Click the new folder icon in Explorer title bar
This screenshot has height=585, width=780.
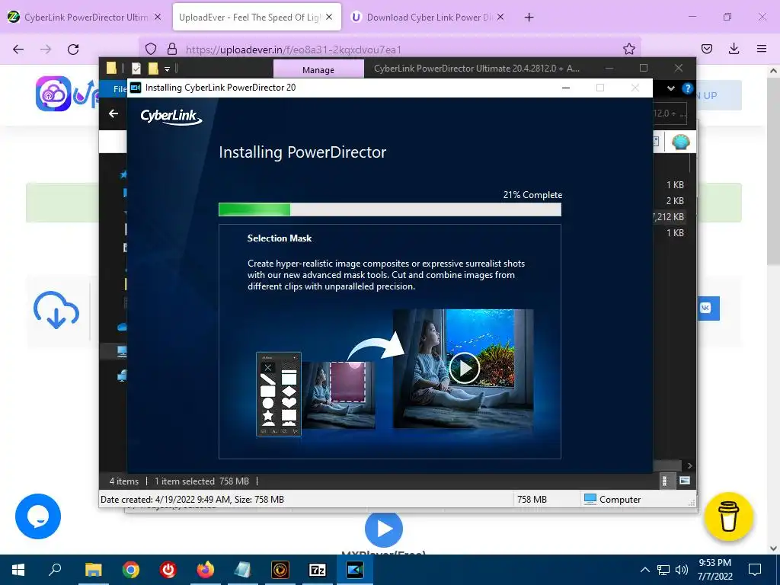tap(153, 68)
